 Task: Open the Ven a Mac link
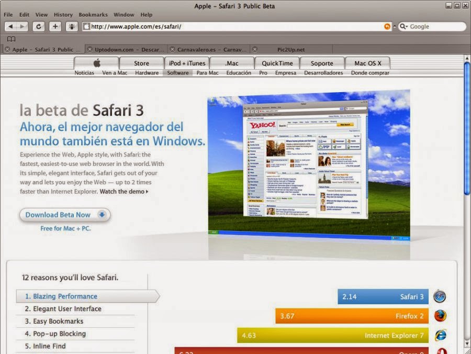tap(115, 73)
